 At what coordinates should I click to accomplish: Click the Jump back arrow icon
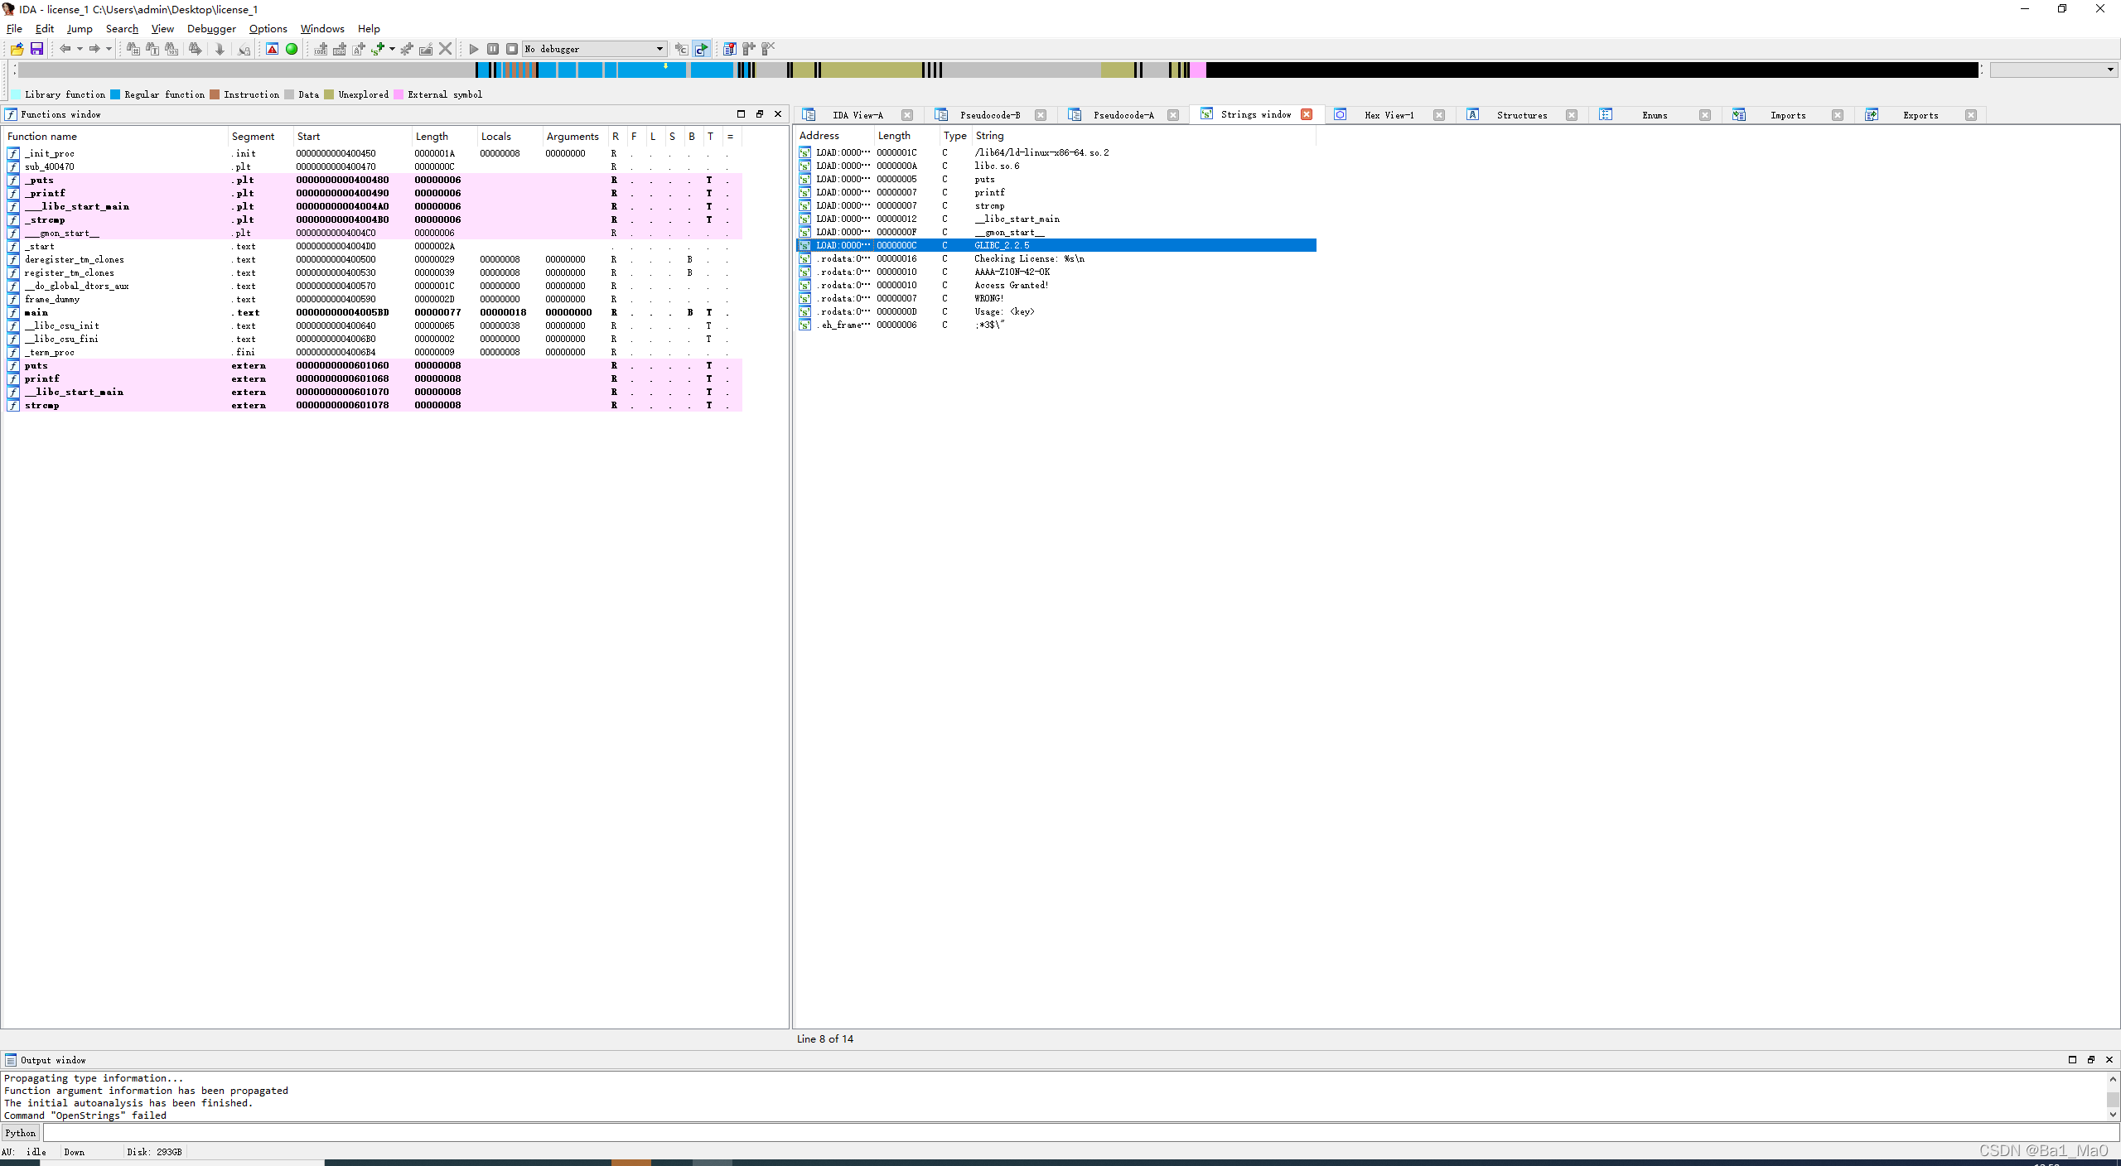pos(65,49)
